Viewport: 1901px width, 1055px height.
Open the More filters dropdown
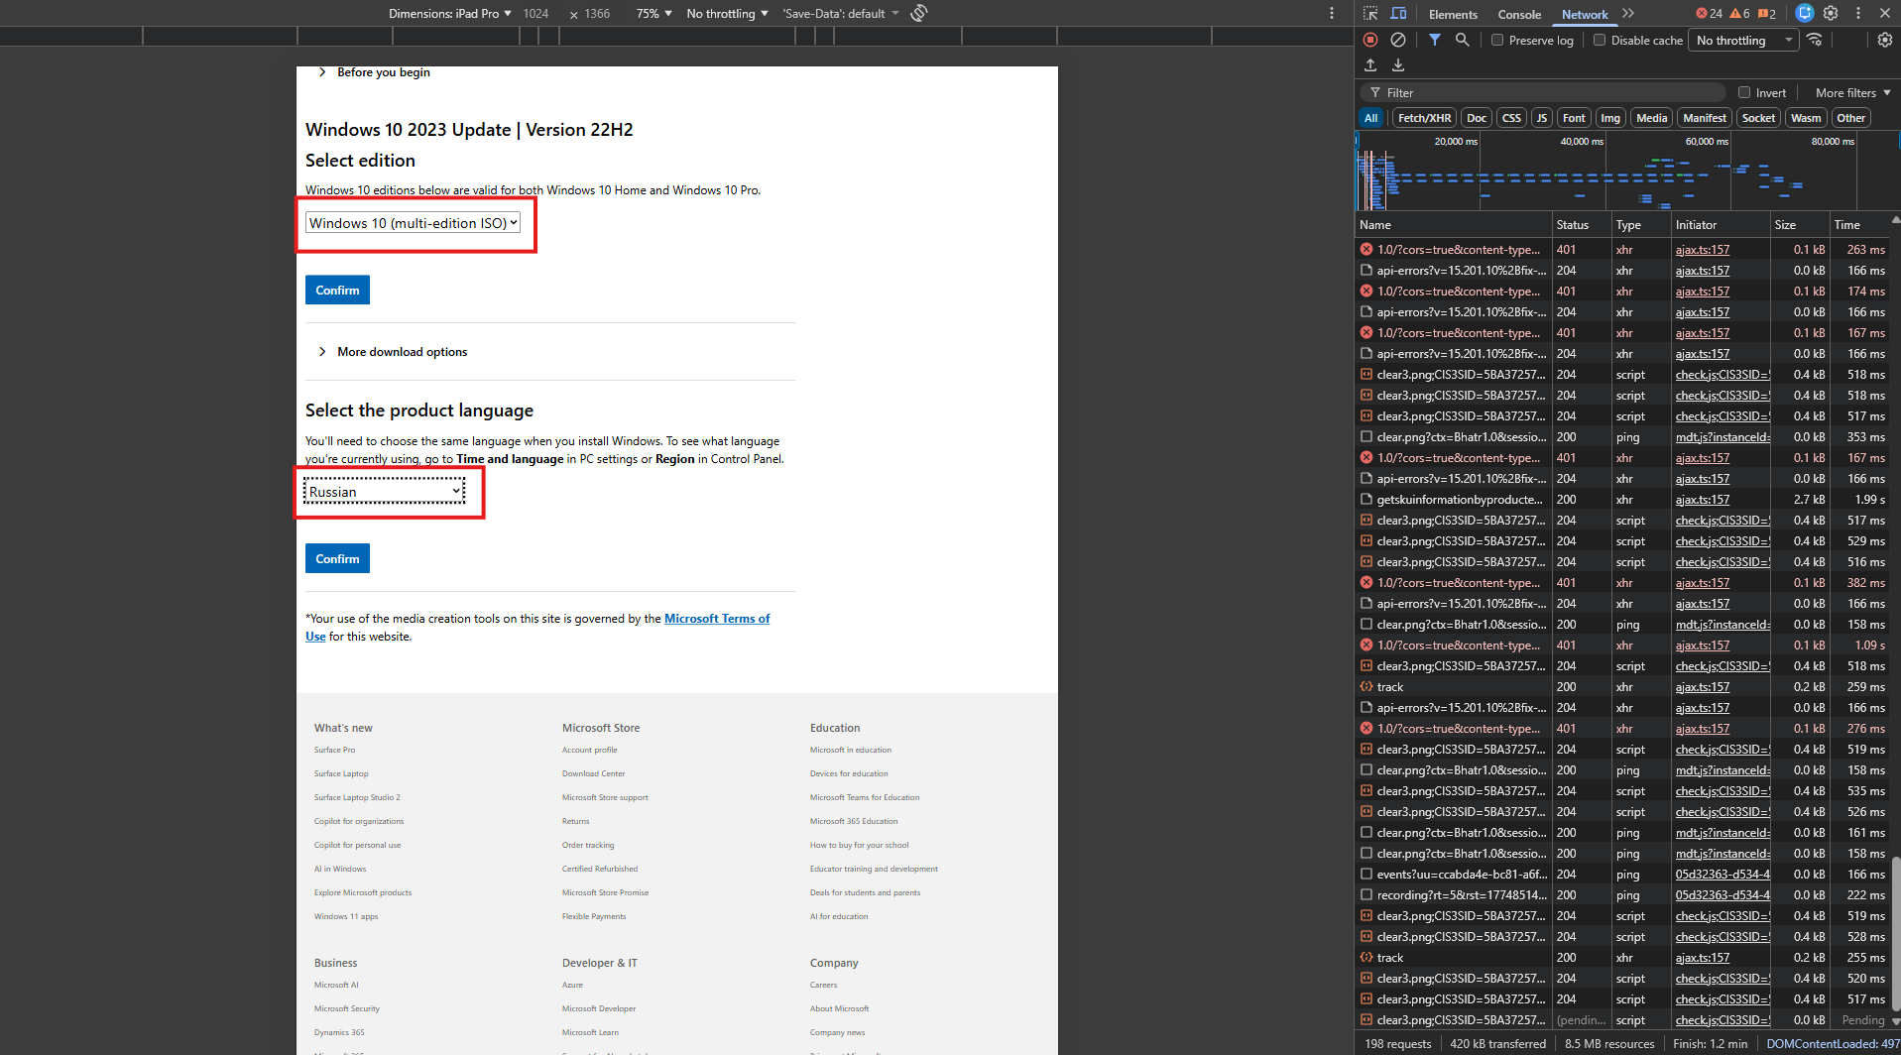[x=1852, y=93]
